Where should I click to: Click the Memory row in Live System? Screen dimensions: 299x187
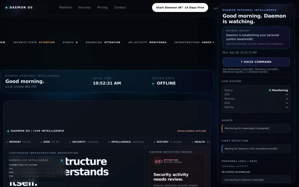256,99
